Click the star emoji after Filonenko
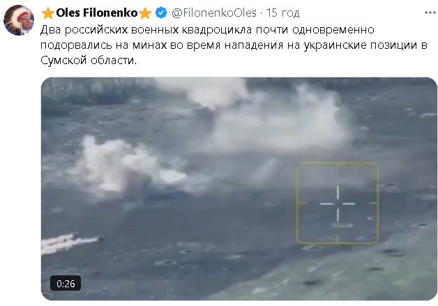 pyautogui.click(x=145, y=13)
